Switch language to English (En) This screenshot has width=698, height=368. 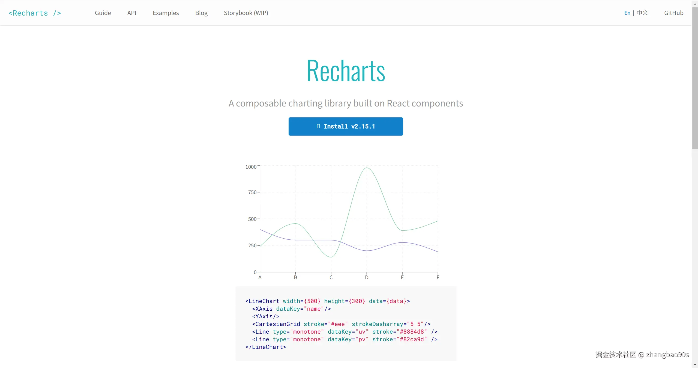tap(627, 13)
